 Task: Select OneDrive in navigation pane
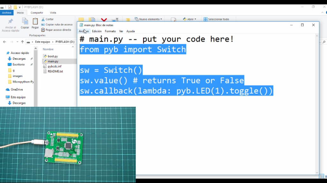click(17, 90)
